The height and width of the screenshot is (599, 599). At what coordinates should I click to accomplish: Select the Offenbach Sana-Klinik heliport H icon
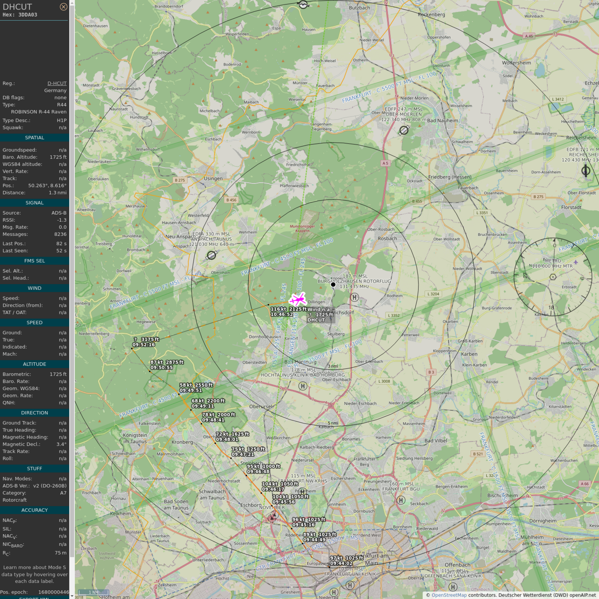[x=453, y=587]
